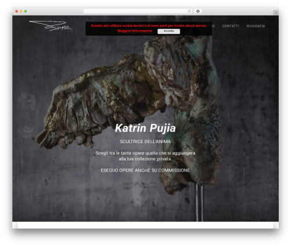Image resolution: width=291 pixels, height=246 pixels.
Task: Click the browser address bar field
Action: point(138,11)
